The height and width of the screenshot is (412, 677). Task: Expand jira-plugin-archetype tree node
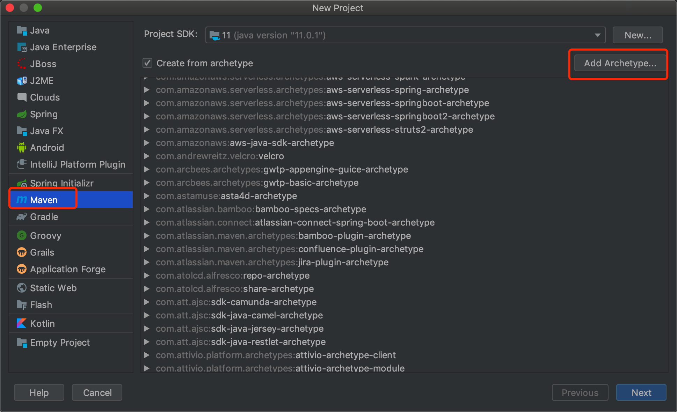coord(147,262)
